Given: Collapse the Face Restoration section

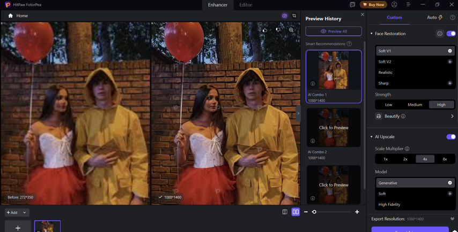Looking at the screenshot, I should (x=372, y=34).
